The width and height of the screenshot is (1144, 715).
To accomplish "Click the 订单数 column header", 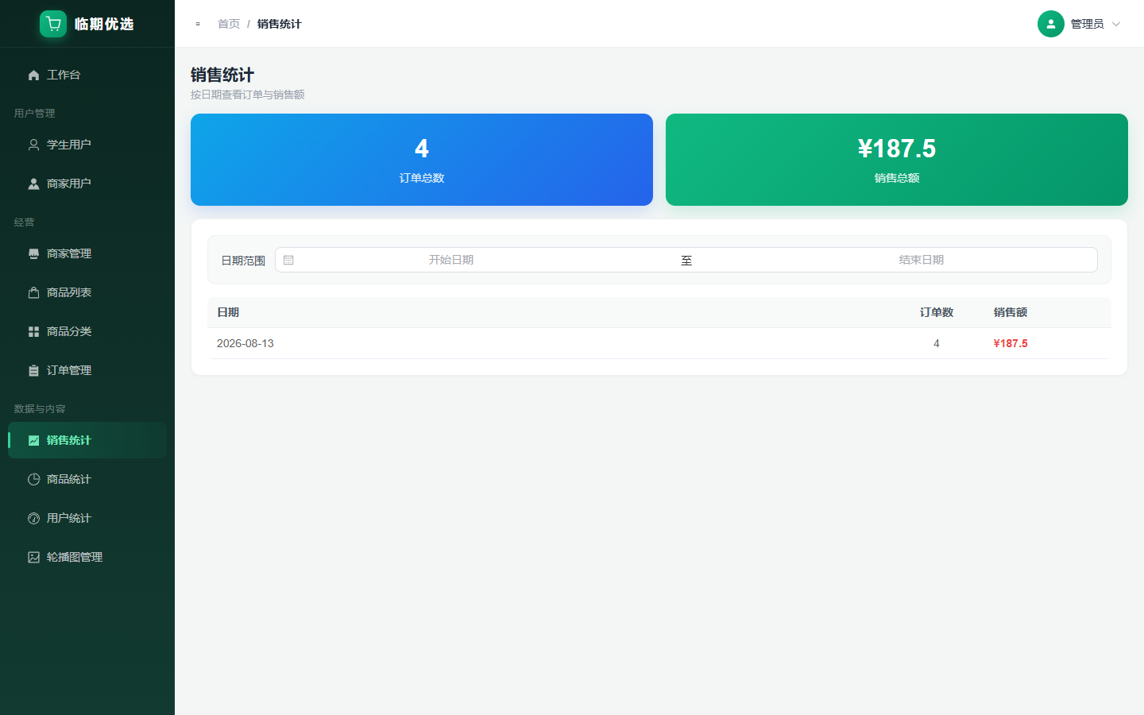I will 937,312.
